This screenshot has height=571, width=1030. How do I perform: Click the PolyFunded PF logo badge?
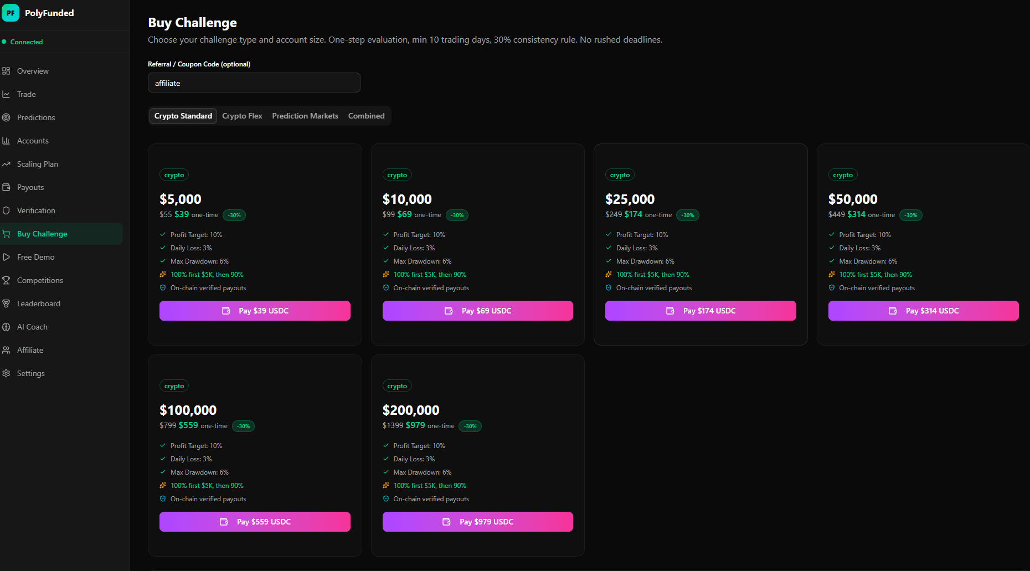coord(11,12)
